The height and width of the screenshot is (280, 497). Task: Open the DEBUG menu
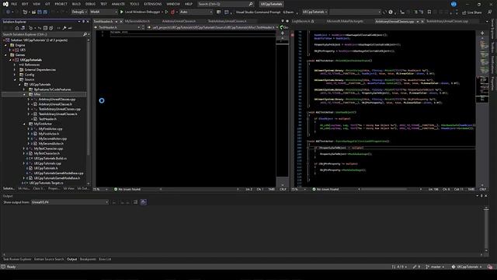(x=90, y=4)
